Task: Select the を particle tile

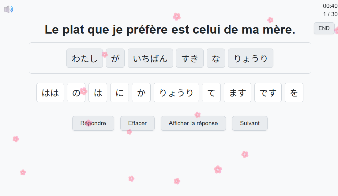Action: (294, 93)
